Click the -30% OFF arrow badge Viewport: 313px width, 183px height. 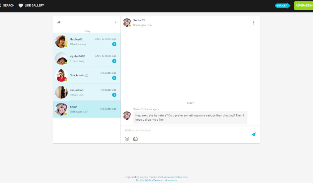click(282, 6)
